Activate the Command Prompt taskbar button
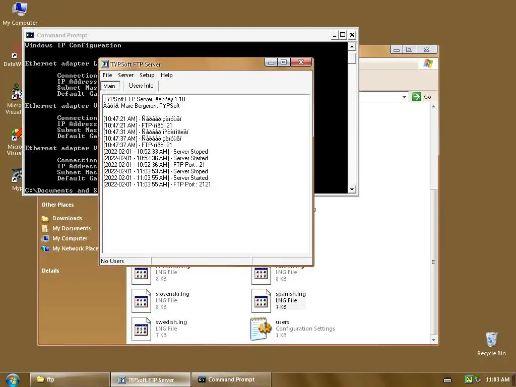The width and height of the screenshot is (516, 387). (x=231, y=379)
